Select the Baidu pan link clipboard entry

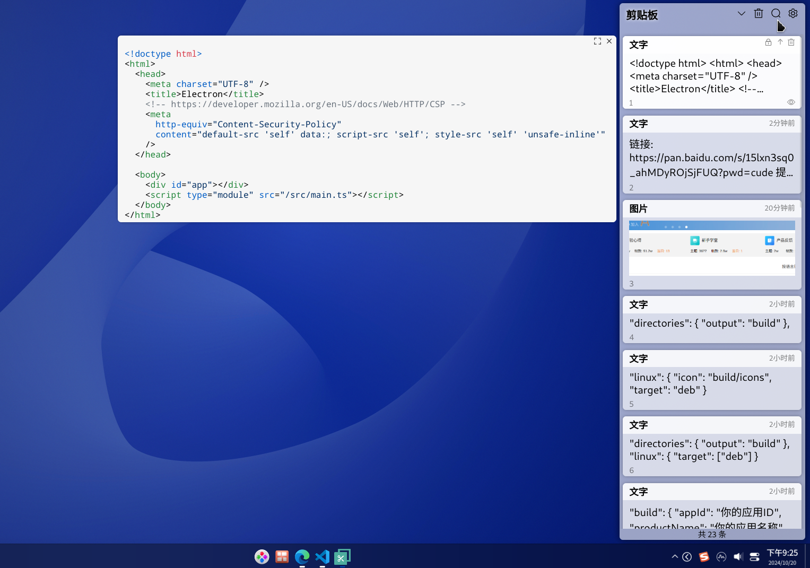click(x=712, y=155)
